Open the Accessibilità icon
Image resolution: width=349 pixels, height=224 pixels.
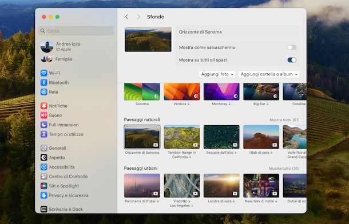(44, 167)
